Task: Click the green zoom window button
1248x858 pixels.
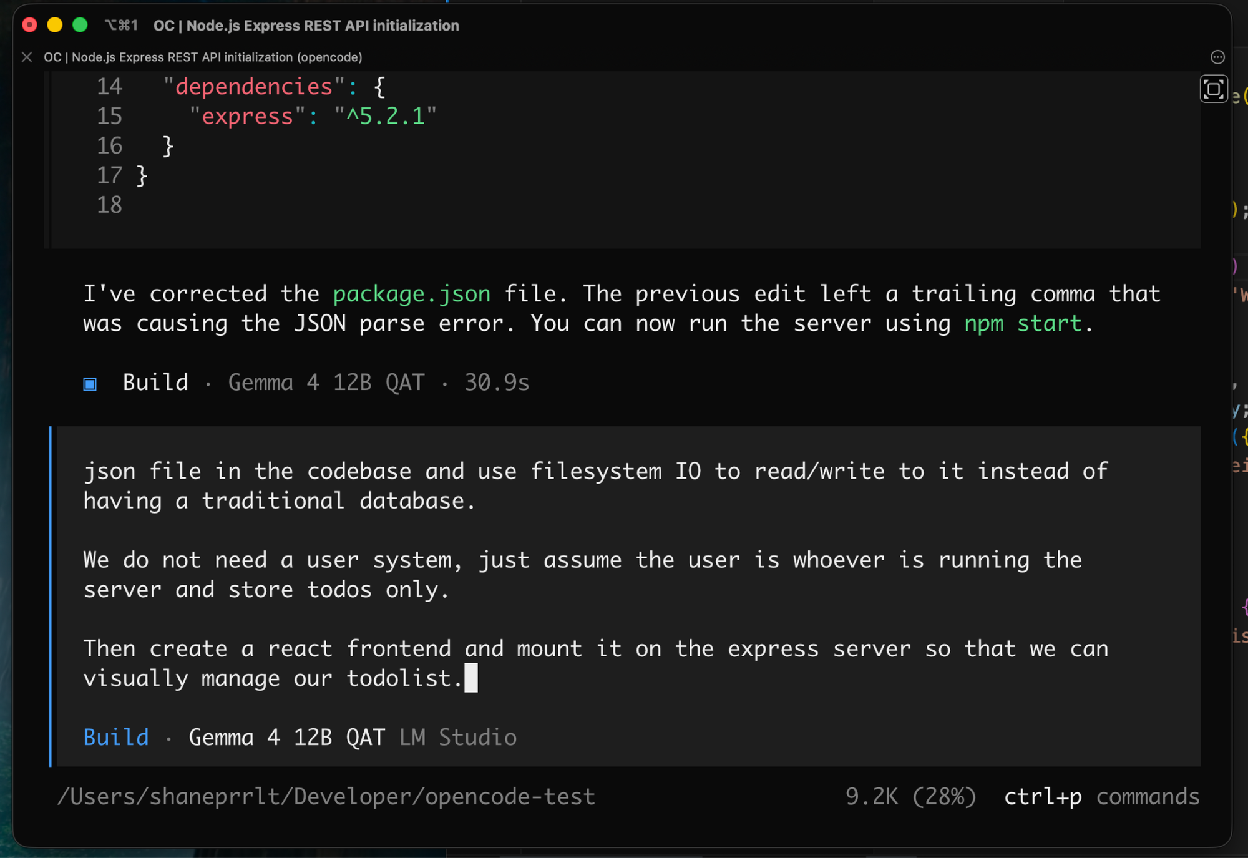Action: [x=80, y=25]
